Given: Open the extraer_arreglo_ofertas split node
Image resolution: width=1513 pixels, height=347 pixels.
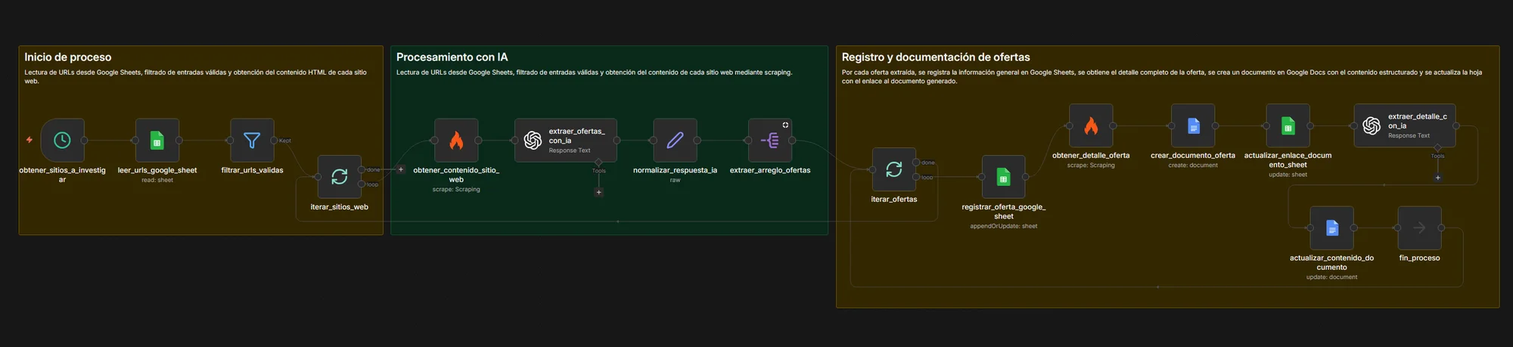Looking at the screenshot, I should [x=770, y=140].
